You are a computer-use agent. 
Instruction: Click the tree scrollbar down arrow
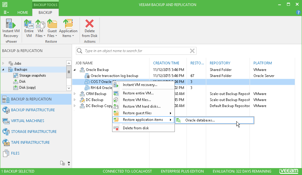(69, 88)
